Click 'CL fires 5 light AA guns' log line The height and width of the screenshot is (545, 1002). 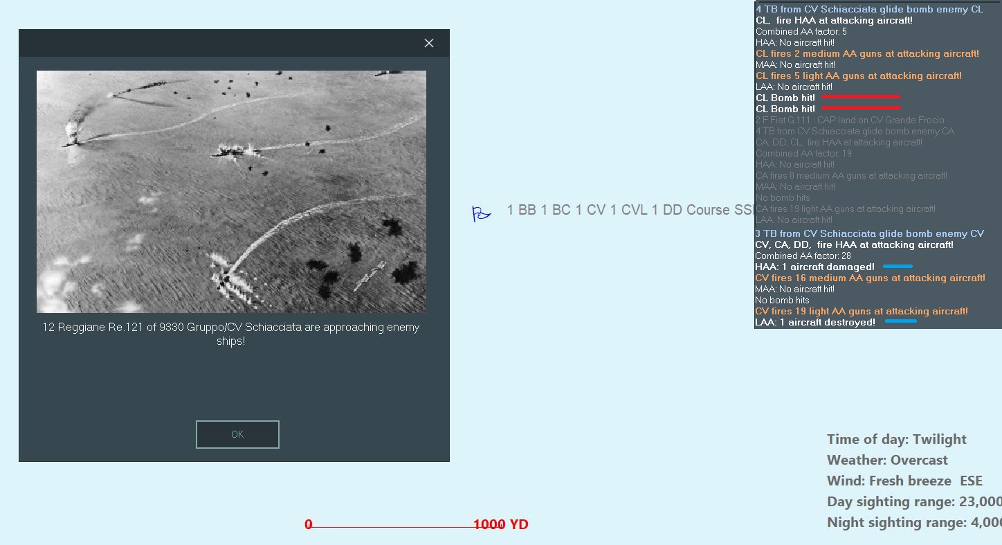[x=858, y=75]
